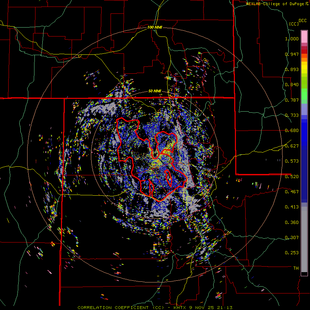
Task: Pick the pink swatch at top of color bar
Action: [x=304, y=37]
